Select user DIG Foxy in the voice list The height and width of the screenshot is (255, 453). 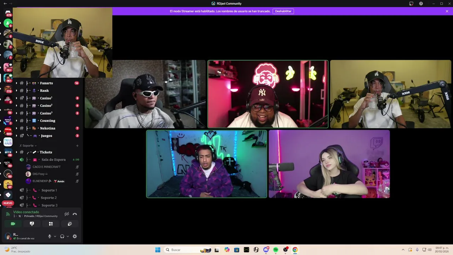click(x=40, y=174)
